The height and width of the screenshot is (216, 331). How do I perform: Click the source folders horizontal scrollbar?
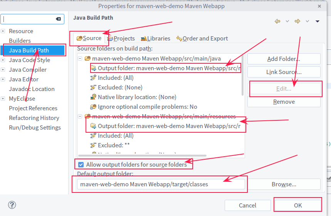(142, 155)
